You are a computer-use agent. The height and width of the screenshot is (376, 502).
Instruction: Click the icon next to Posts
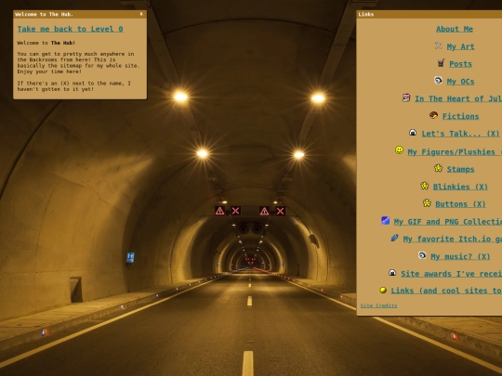tap(442, 63)
